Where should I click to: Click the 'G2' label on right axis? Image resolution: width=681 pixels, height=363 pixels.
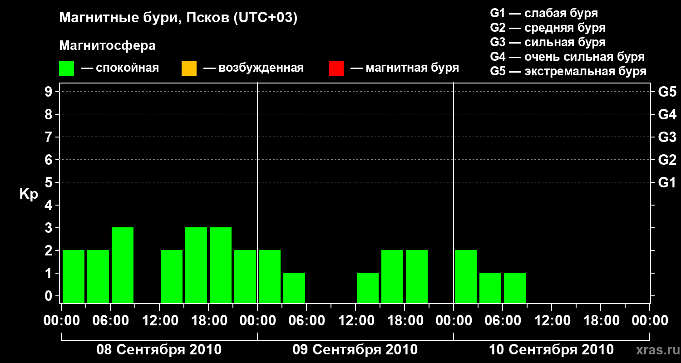[x=667, y=160]
